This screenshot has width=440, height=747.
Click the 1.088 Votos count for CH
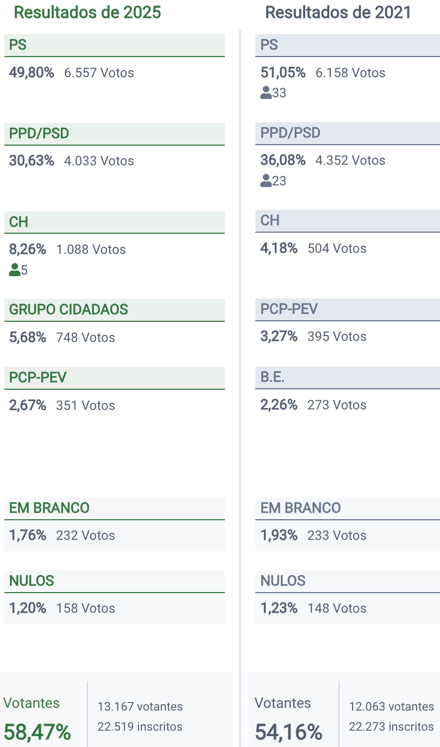point(91,250)
